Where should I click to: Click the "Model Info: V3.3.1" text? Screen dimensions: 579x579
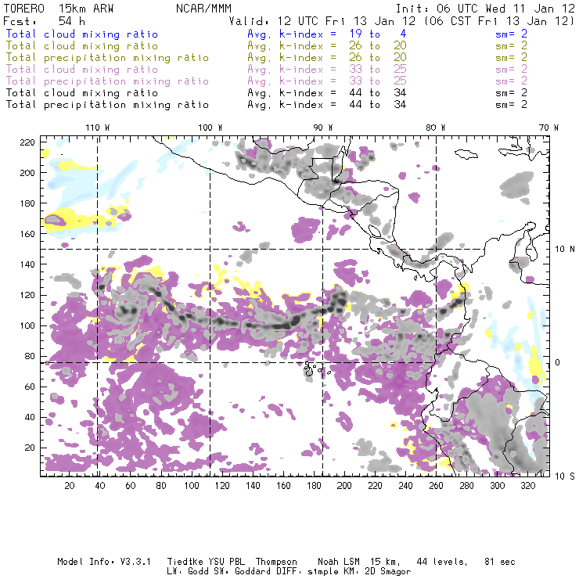click(104, 562)
